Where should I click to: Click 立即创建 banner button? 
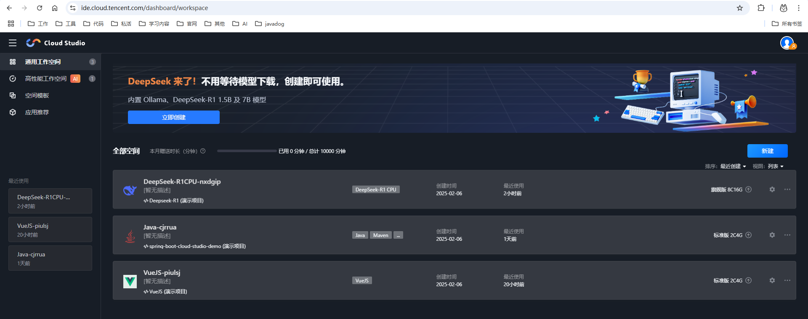point(174,117)
